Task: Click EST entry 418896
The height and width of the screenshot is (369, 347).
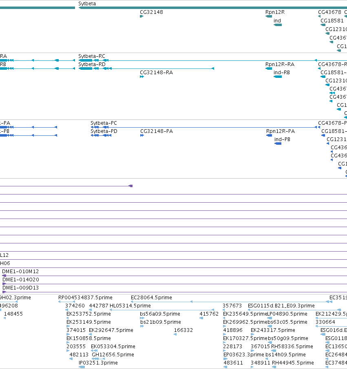Action: (x=232, y=330)
